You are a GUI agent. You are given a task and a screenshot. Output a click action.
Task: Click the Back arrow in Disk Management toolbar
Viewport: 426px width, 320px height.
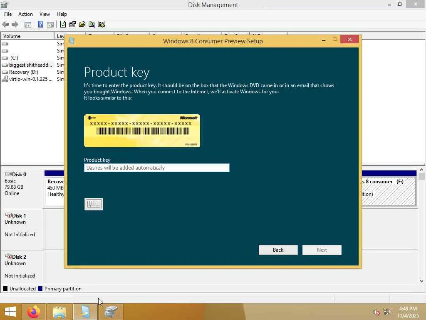tap(5, 25)
